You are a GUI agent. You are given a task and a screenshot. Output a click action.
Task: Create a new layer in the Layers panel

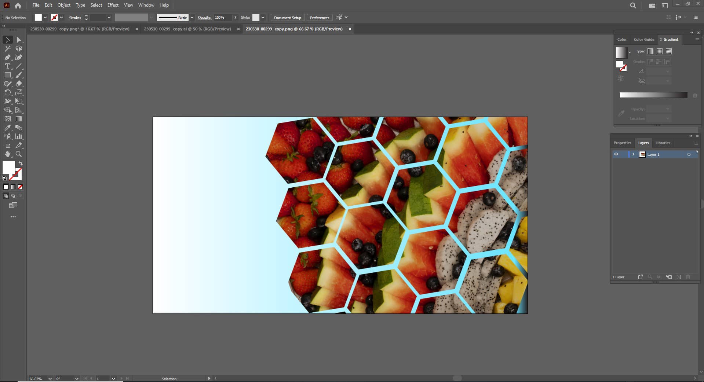click(x=679, y=278)
